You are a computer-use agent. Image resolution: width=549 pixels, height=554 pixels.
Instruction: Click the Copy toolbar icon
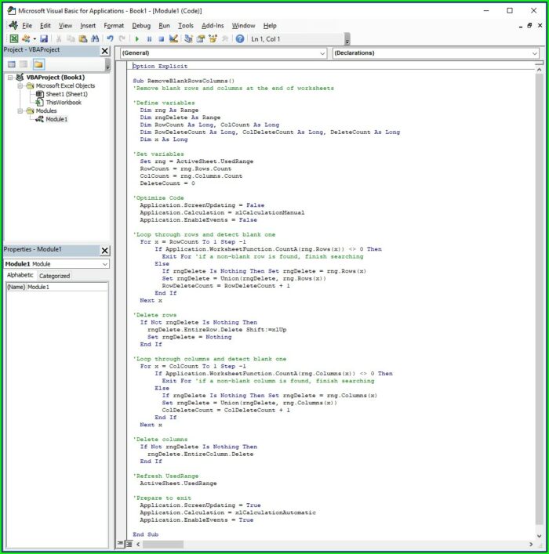tap(71, 39)
